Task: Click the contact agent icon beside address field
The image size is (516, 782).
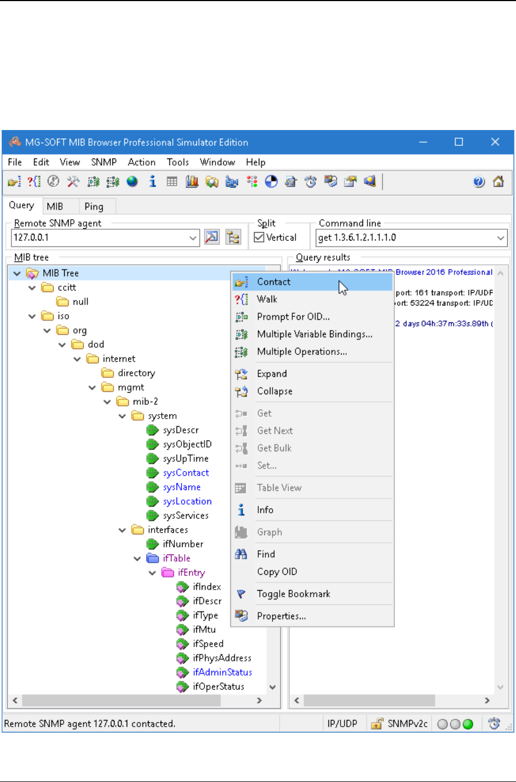Action: click(212, 237)
